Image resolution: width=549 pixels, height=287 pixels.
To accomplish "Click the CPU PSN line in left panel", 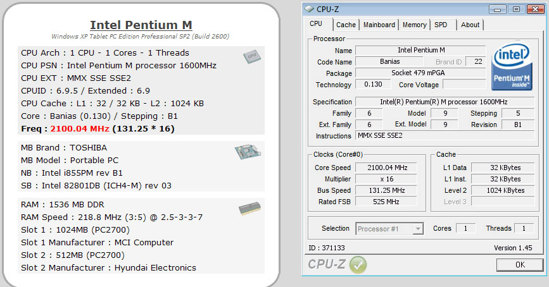I will pyautogui.click(x=118, y=65).
